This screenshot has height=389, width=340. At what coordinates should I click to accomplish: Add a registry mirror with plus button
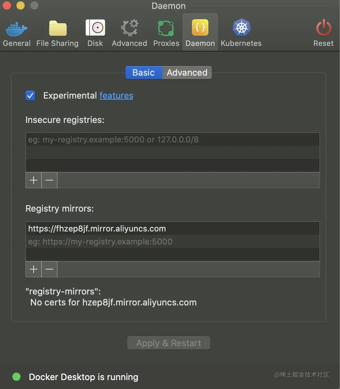tap(34, 269)
